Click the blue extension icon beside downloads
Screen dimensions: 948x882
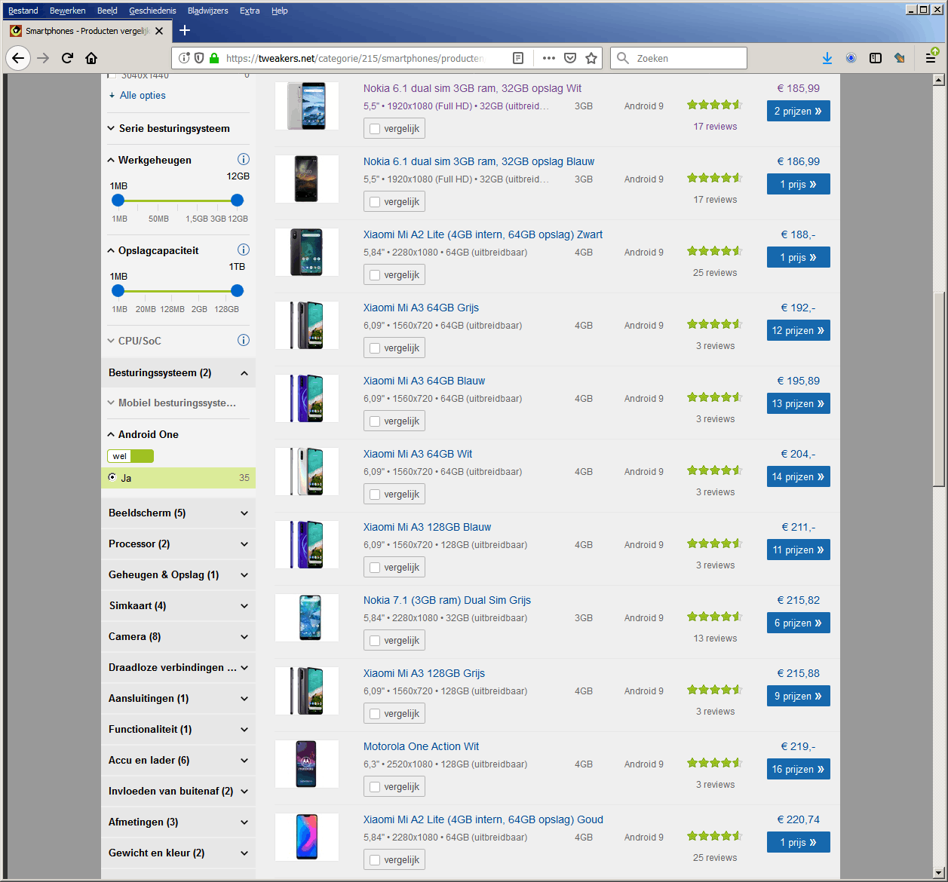[x=851, y=58]
